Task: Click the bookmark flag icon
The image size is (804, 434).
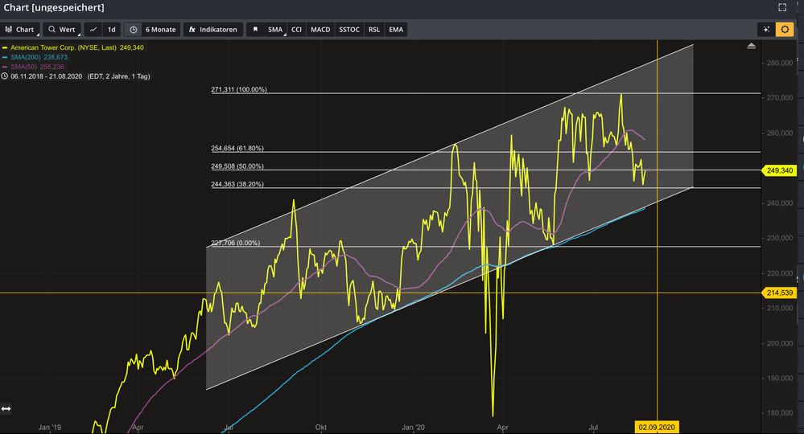Action: (255, 30)
